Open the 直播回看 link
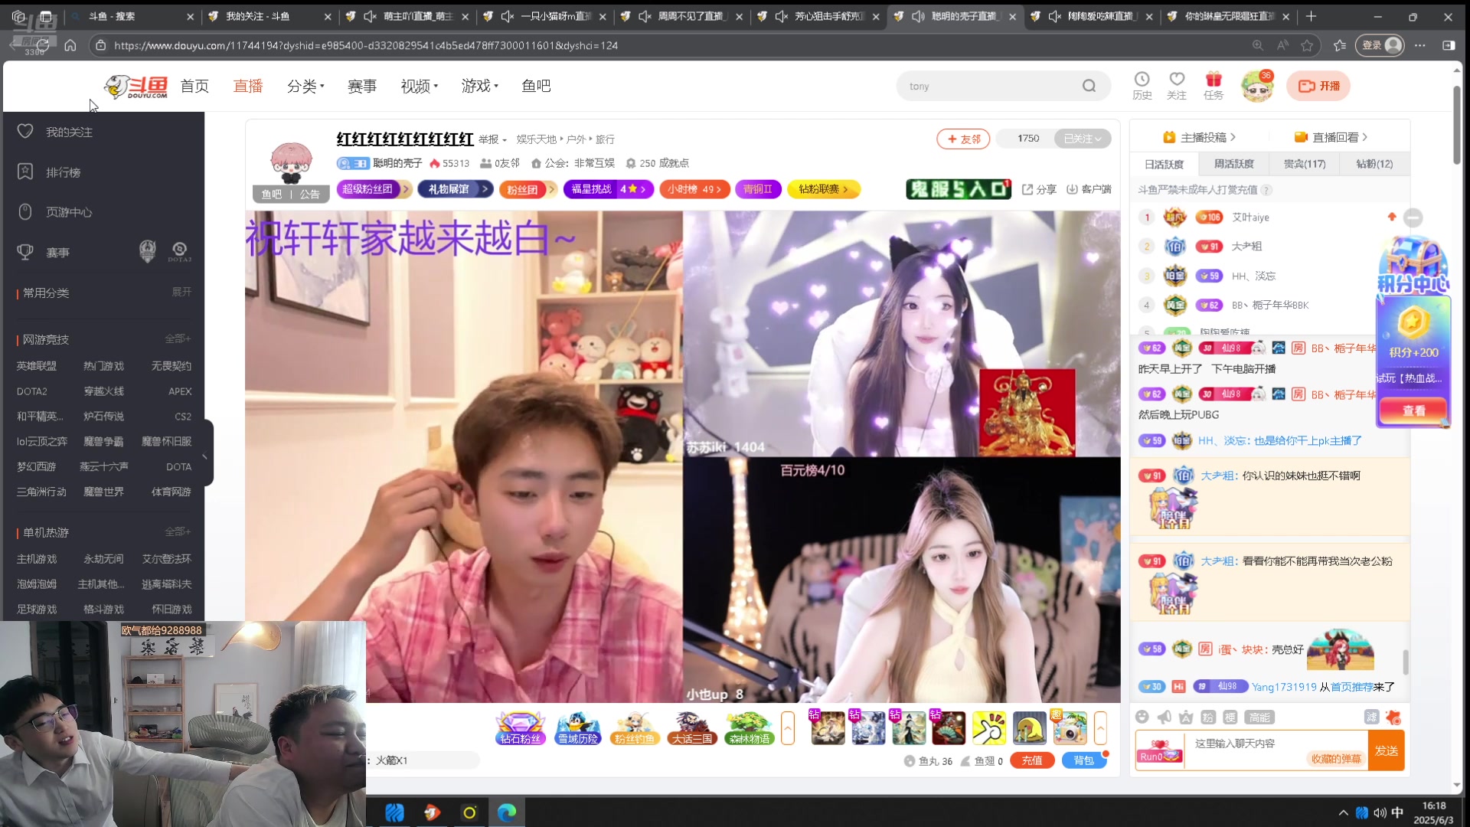This screenshot has width=1470, height=827. click(x=1331, y=137)
